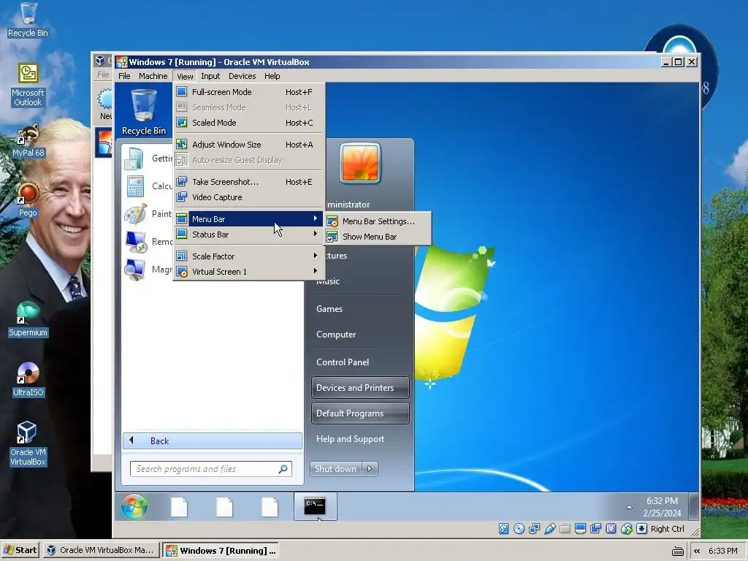Screen dimensions: 748x561
Task: Click the Calculator icon in Start menu
Action: (x=135, y=186)
